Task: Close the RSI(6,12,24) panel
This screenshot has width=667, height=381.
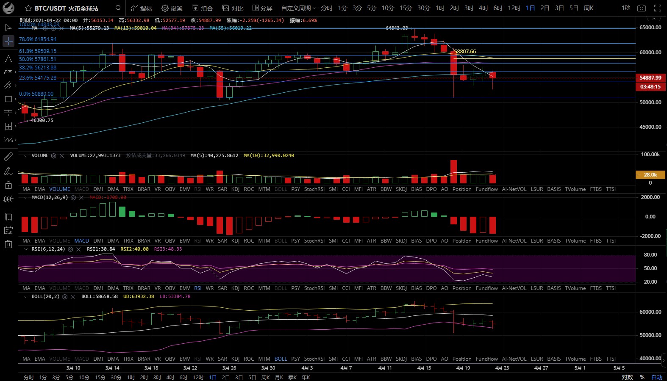Action: point(78,249)
